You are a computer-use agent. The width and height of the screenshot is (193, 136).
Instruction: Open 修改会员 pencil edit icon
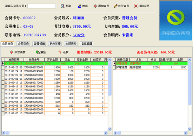(x=115, y=6)
